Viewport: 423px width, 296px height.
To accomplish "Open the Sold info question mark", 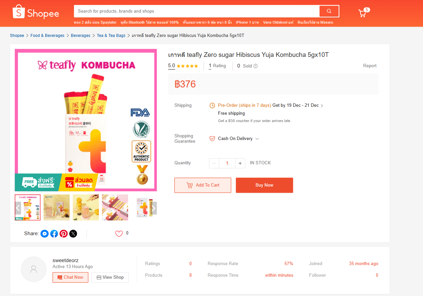I will click(x=256, y=66).
